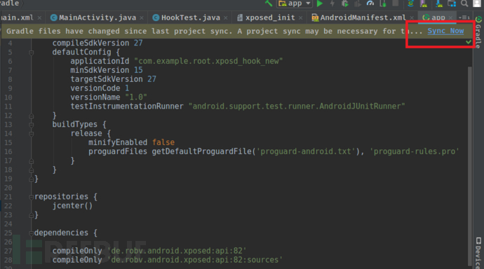Click the testInstrumentationRunner string value

coord(297,106)
